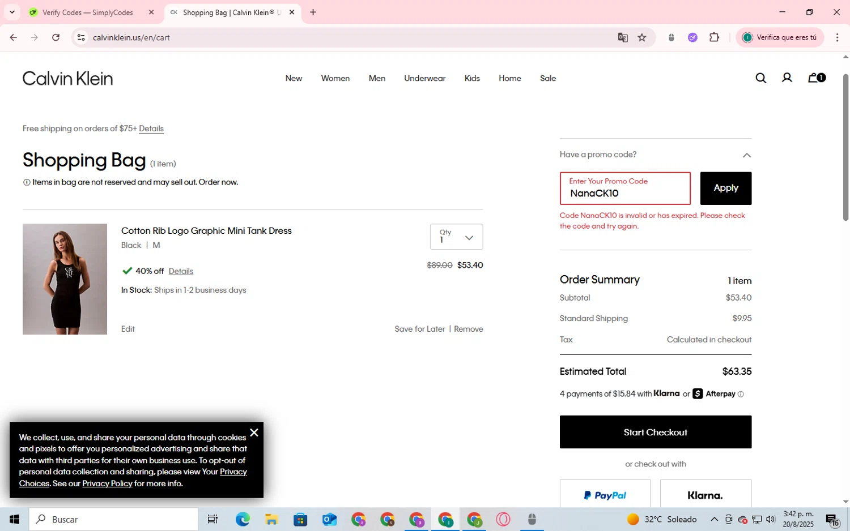Open the Men menu

coord(377,78)
